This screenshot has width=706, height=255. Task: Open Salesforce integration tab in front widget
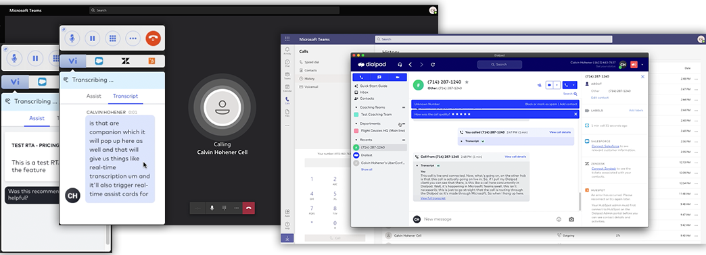pos(99,61)
